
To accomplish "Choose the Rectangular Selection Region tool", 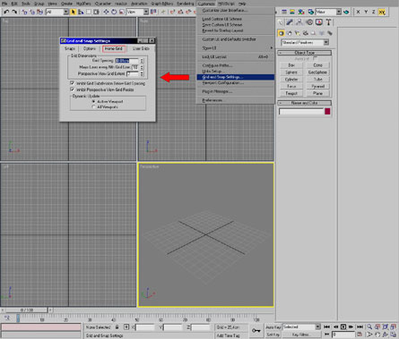I will point(89,12).
